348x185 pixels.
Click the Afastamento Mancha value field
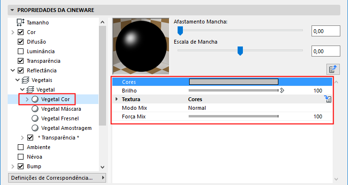point(326,31)
